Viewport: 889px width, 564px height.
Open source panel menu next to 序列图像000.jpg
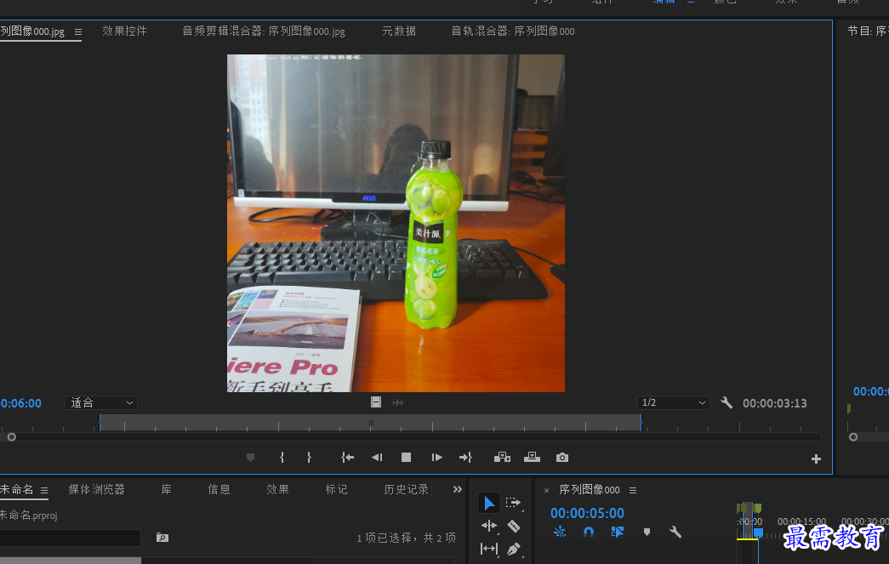78,31
